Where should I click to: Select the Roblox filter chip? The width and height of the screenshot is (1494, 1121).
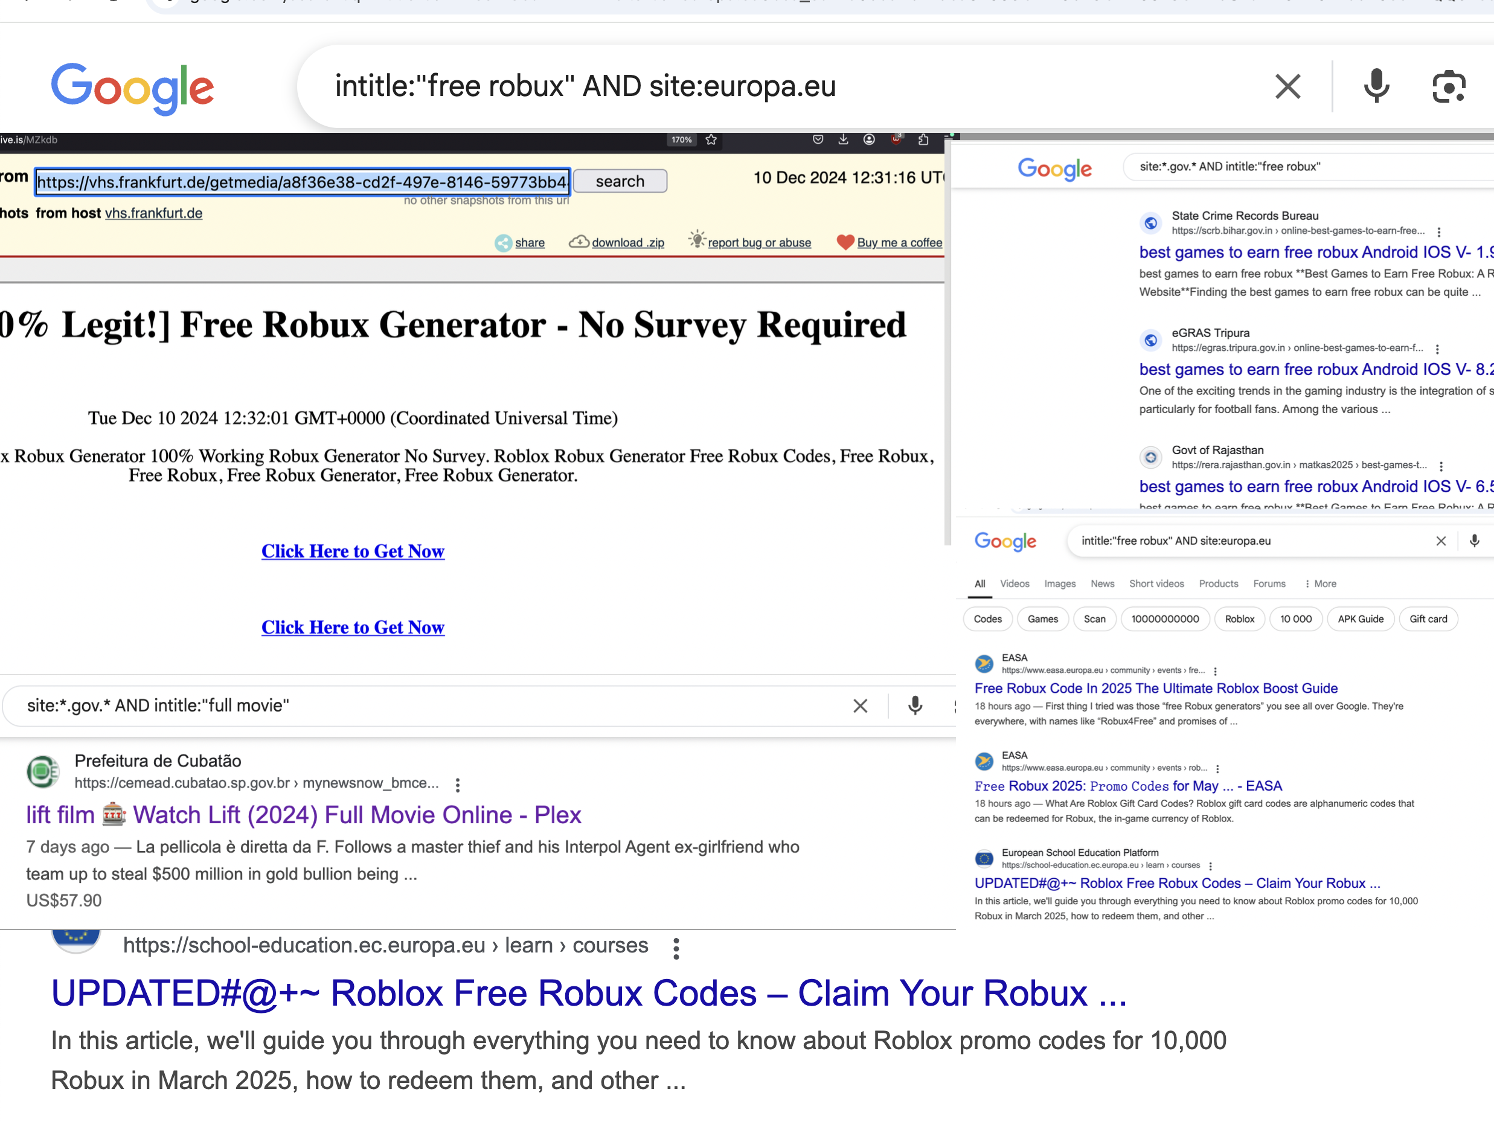point(1239,619)
